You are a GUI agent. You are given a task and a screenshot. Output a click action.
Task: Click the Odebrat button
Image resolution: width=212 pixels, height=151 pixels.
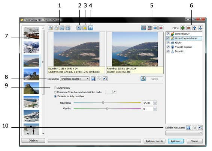click(x=33, y=140)
